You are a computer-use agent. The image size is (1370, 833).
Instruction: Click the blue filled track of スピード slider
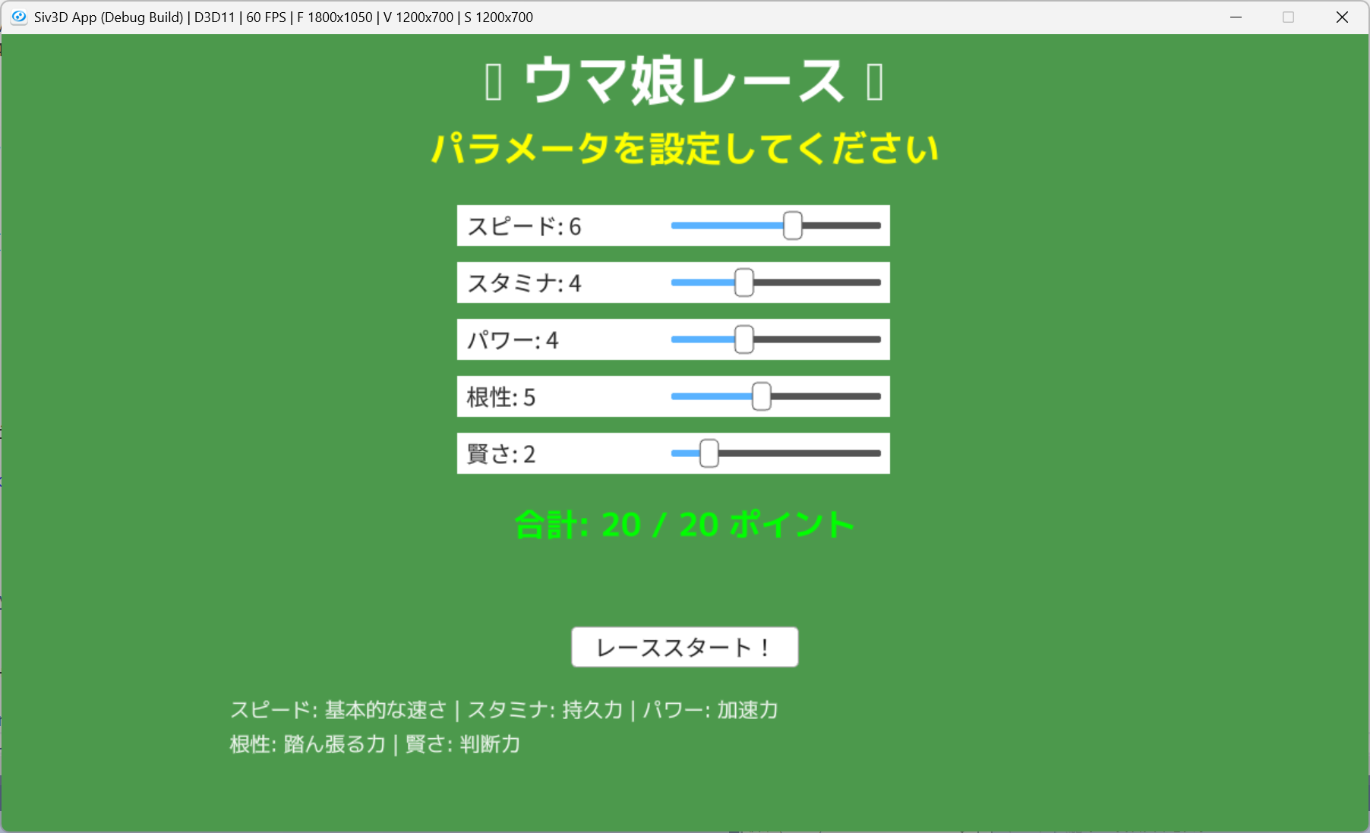[725, 226]
